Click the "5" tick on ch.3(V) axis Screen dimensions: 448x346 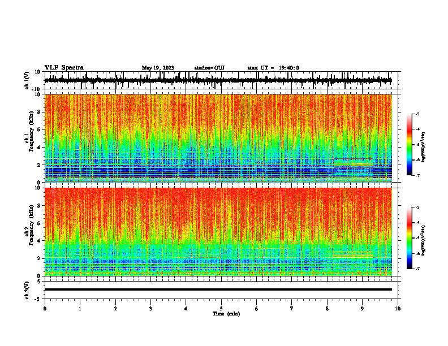coord(39,281)
